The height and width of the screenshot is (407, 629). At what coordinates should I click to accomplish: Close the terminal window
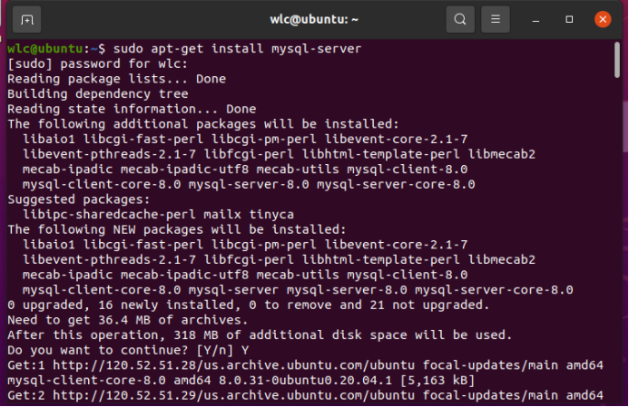(602, 19)
